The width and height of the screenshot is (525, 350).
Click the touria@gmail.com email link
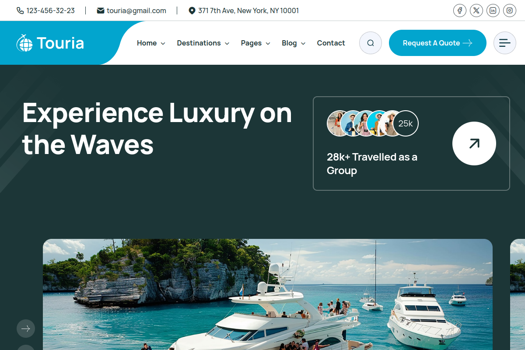(x=132, y=10)
